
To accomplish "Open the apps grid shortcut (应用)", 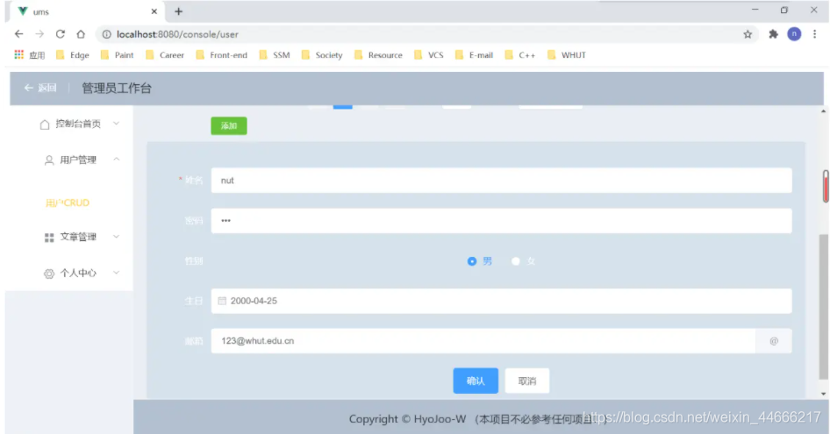I will click(30, 54).
